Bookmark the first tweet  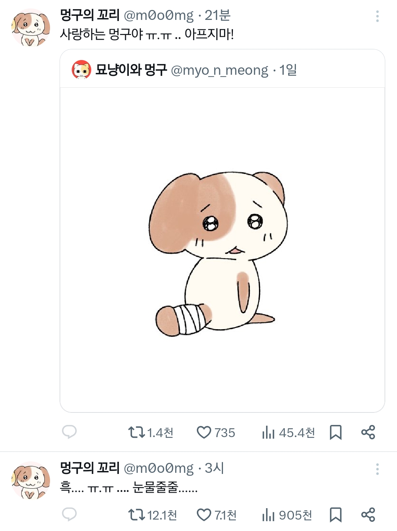336,432
